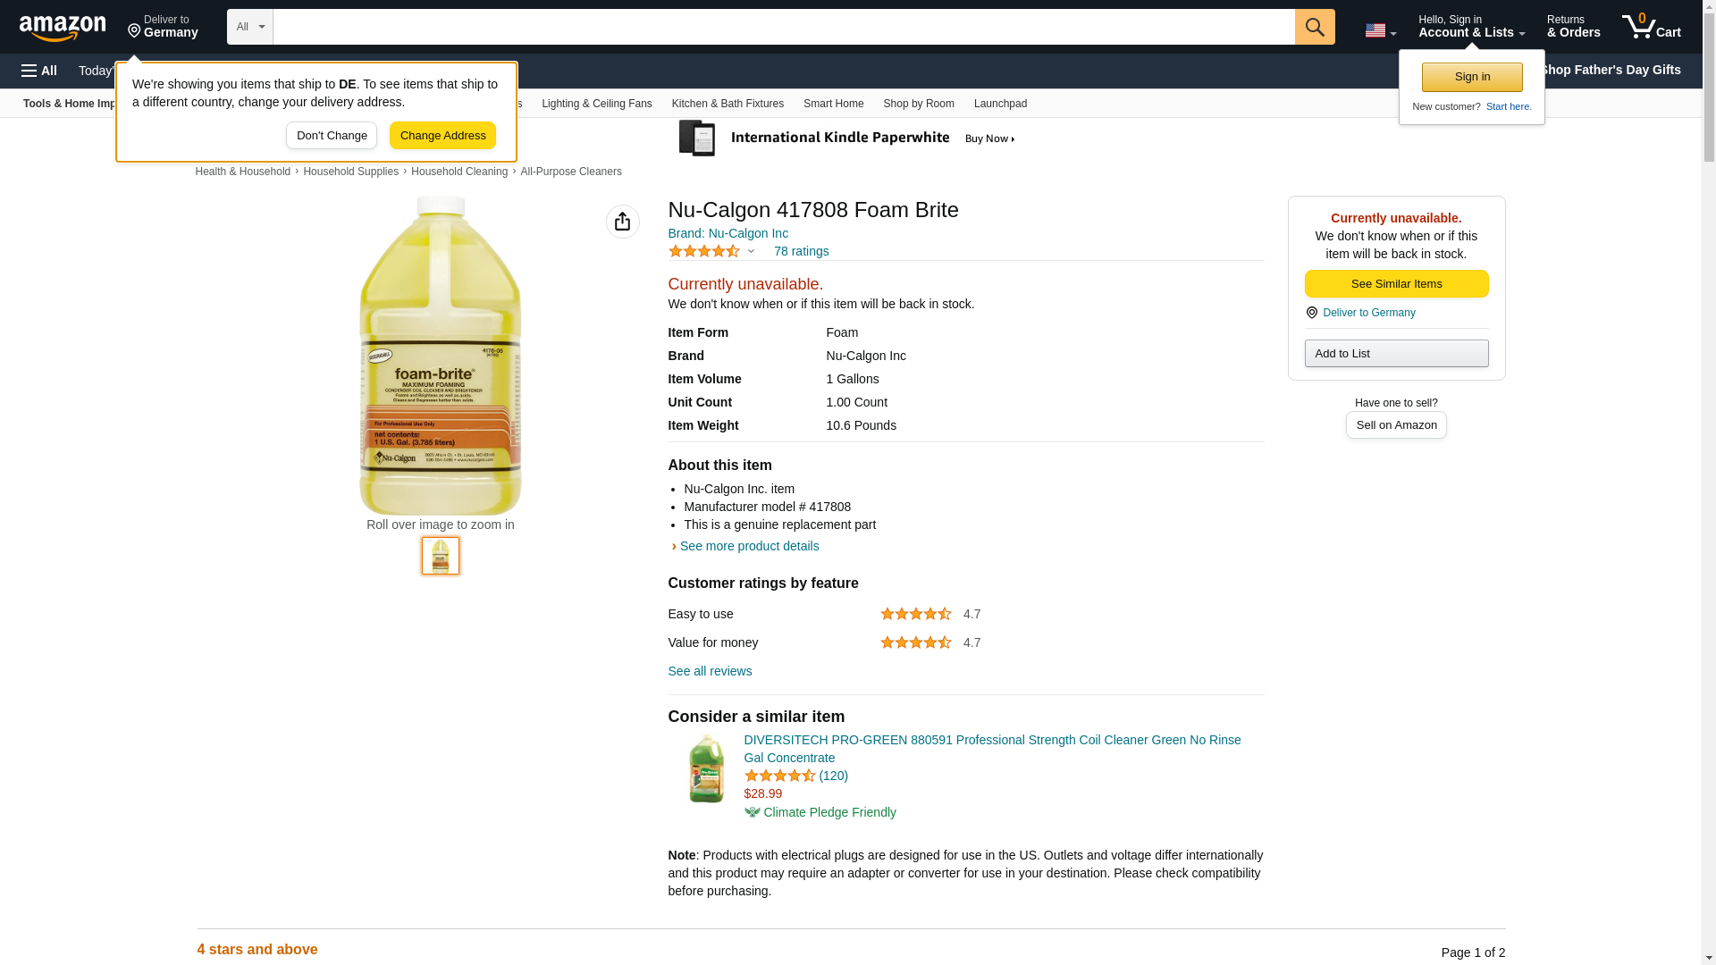1716x965 pixels.
Task: Click the US flag language selector
Action: (x=1380, y=30)
